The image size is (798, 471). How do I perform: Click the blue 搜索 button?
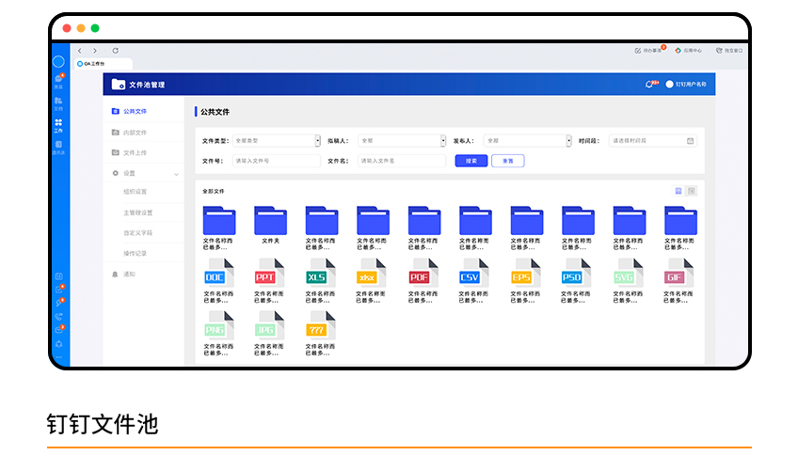coord(471,161)
